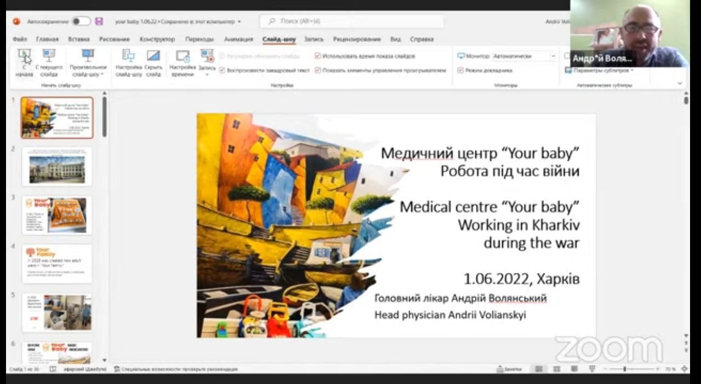Switch to the Home (Главная) tab
The height and width of the screenshot is (384, 701).
coord(47,39)
